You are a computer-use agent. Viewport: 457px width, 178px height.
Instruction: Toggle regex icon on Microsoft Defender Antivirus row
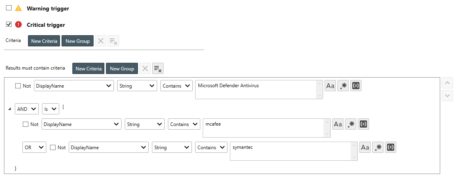343,86
